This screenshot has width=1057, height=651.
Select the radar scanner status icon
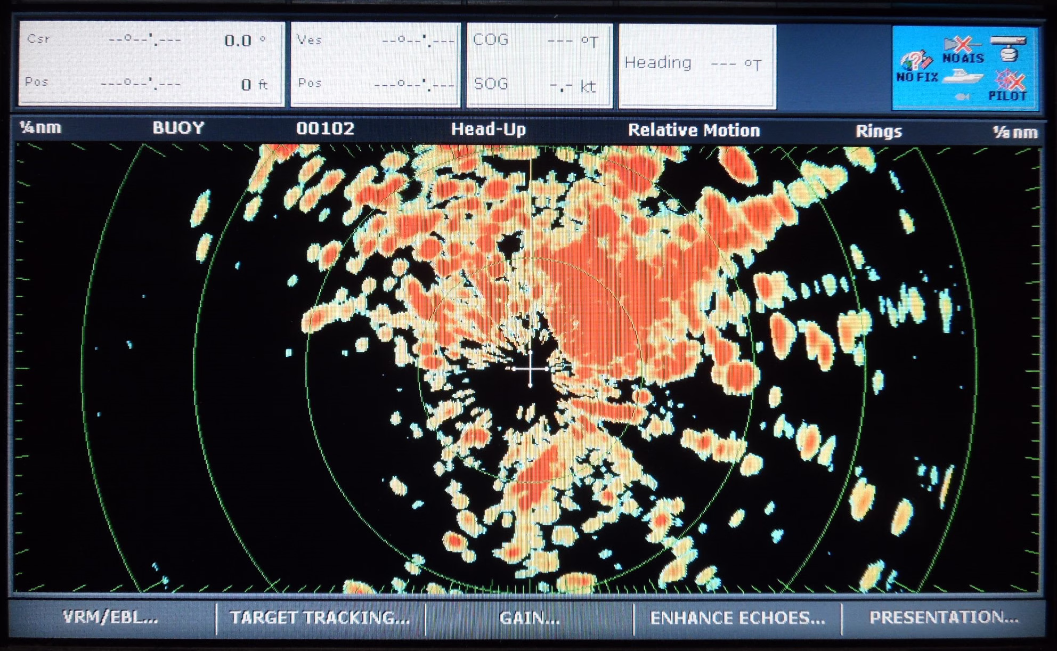coord(1008,48)
